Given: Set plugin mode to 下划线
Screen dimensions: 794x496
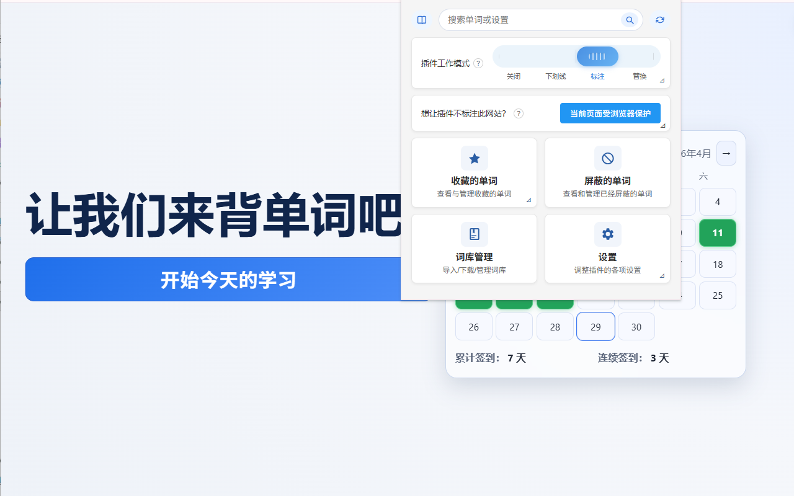Looking at the screenshot, I should (x=556, y=76).
